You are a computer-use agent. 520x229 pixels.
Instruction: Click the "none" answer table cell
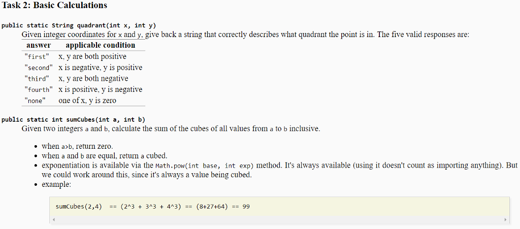pyautogui.click(x=35, y=101)
